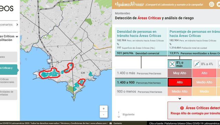
Task: Select the highlighted Áreas Críticas sidebar tab
Action: click(x=8, y=69)
